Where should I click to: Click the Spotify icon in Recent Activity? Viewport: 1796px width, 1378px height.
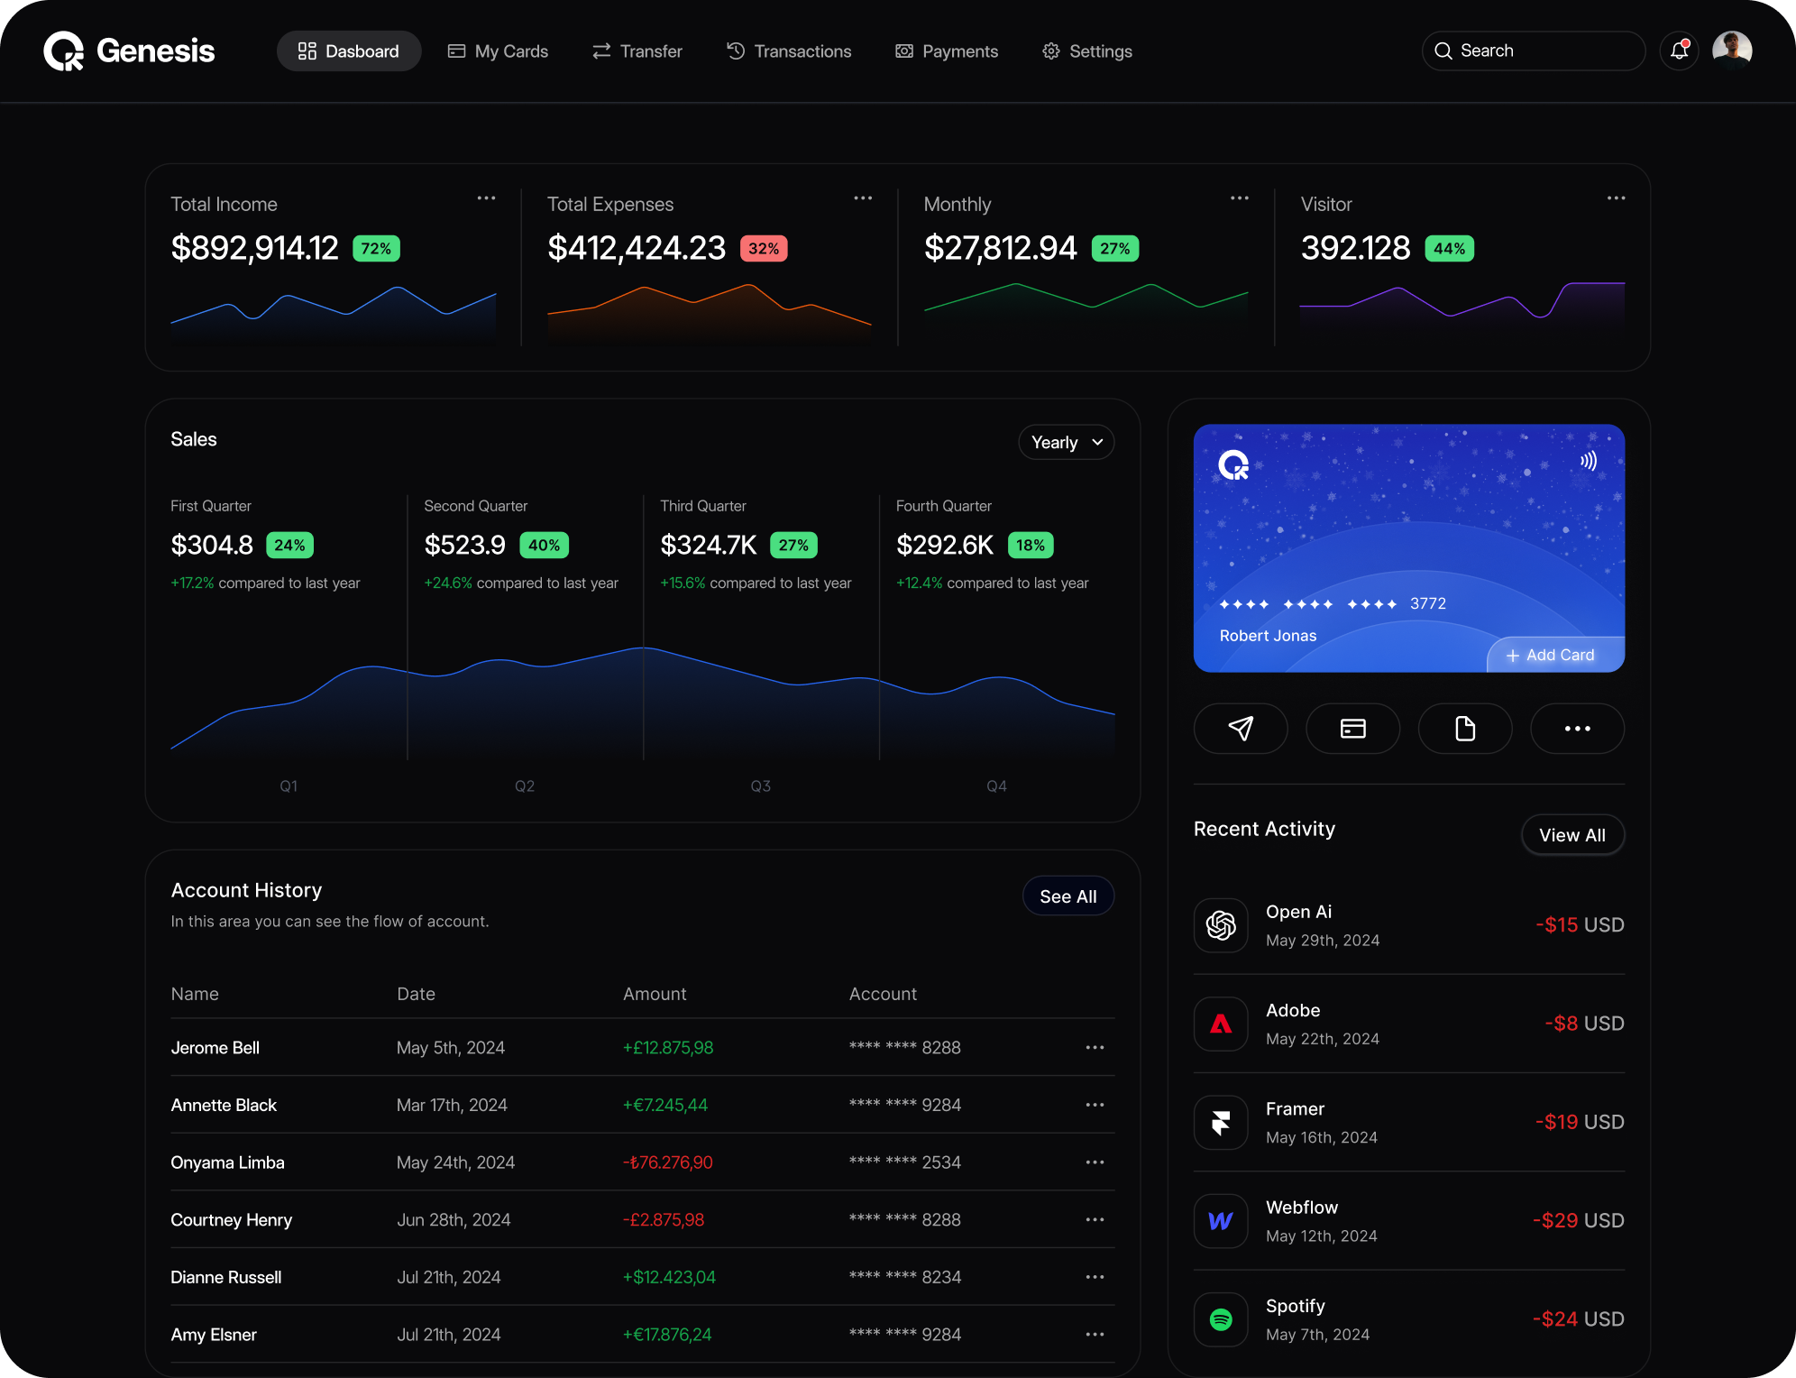click(1221, 1319)
